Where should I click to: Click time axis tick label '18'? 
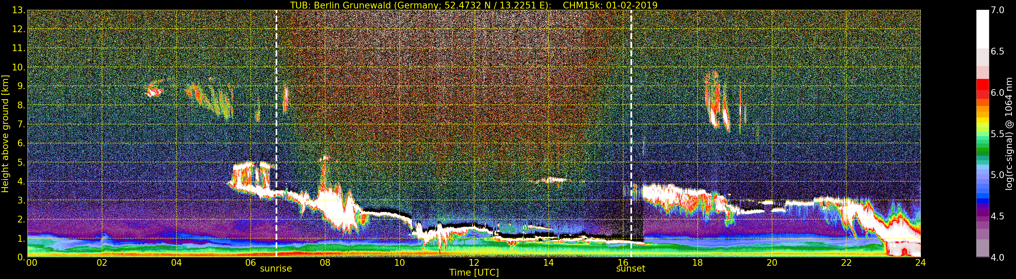[x=697, y=263]
